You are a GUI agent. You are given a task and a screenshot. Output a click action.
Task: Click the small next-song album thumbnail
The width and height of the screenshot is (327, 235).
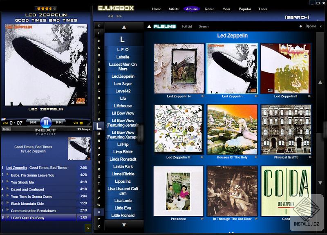coord(79,149)
